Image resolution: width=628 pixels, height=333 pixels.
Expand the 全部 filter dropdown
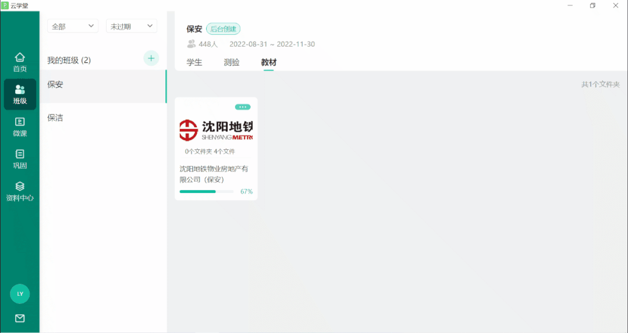(73, 26)
